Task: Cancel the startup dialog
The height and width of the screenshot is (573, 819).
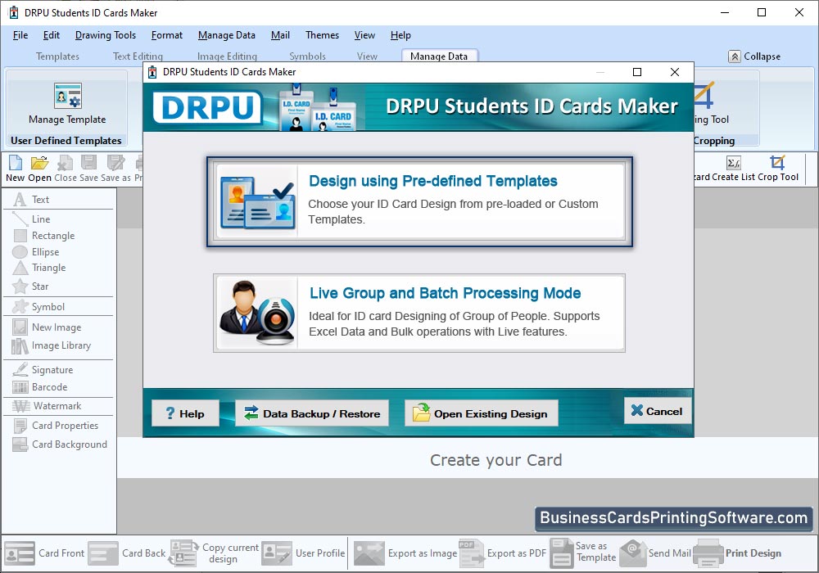Action: click(658, 411)
